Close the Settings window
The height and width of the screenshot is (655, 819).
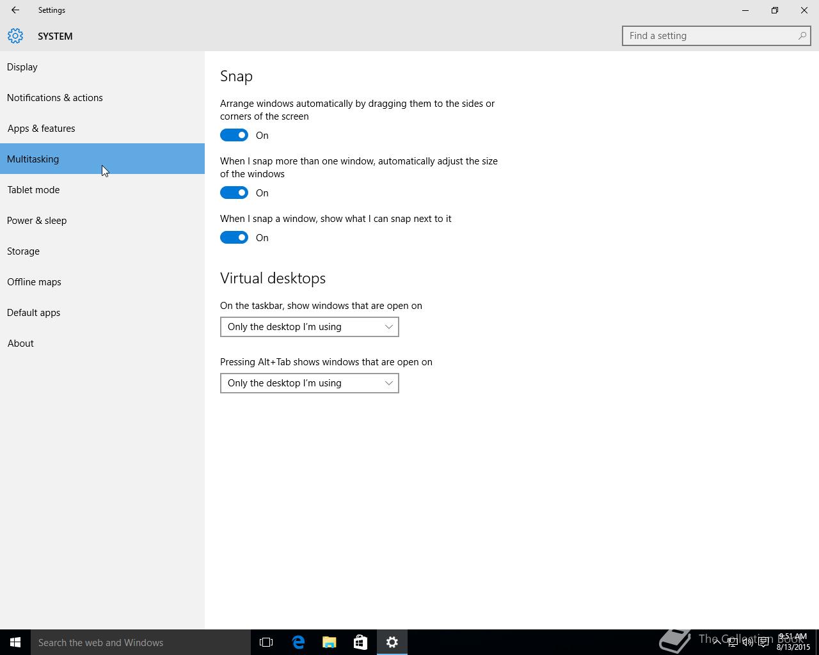click(804, 10)
